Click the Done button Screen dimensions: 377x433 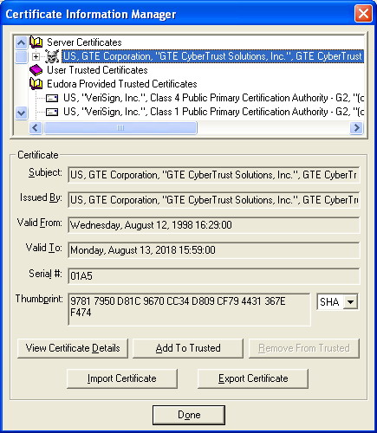189,415
